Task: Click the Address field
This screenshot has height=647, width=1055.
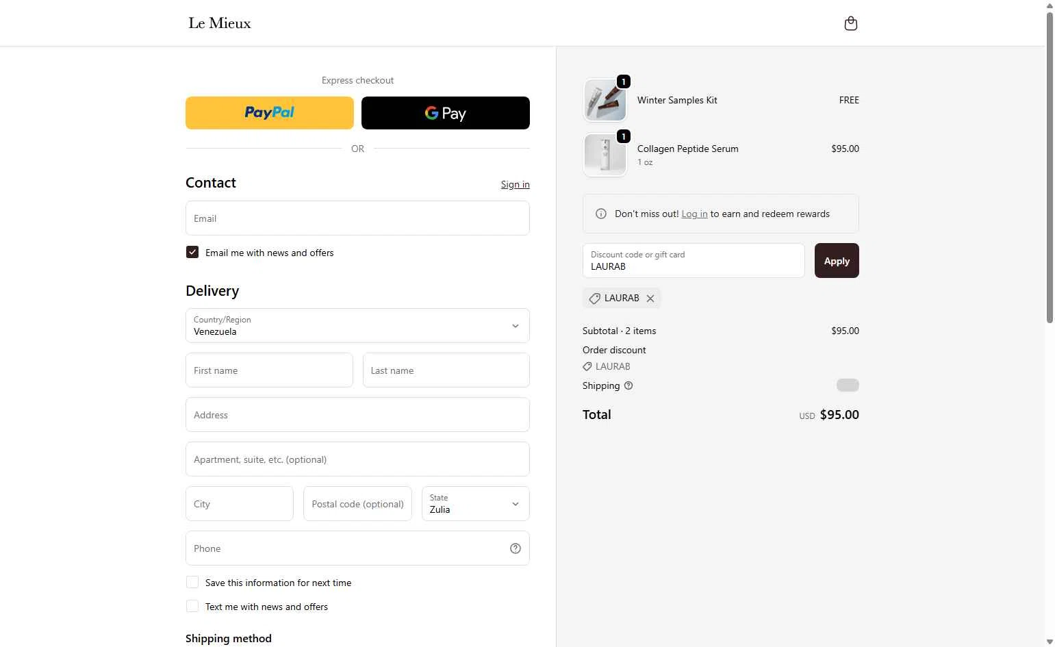Action: click(x=357, y=415)
